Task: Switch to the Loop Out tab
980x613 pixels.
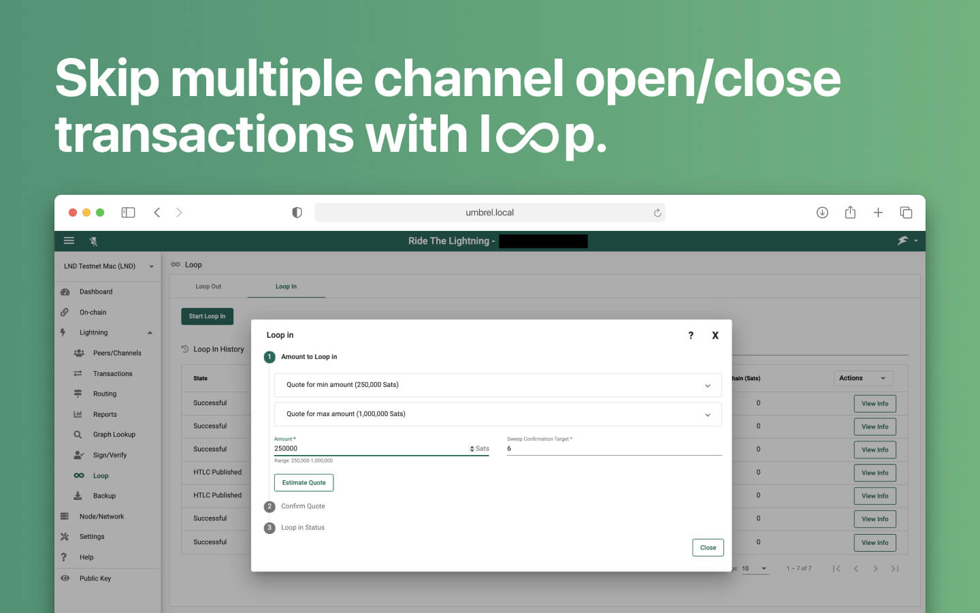Action: point(208,287)
